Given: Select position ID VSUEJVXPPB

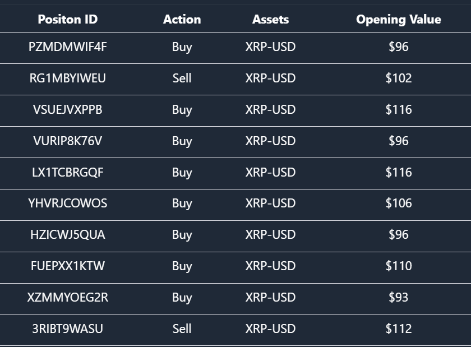Looking at the screenshot, I should (x=68, y=110).
